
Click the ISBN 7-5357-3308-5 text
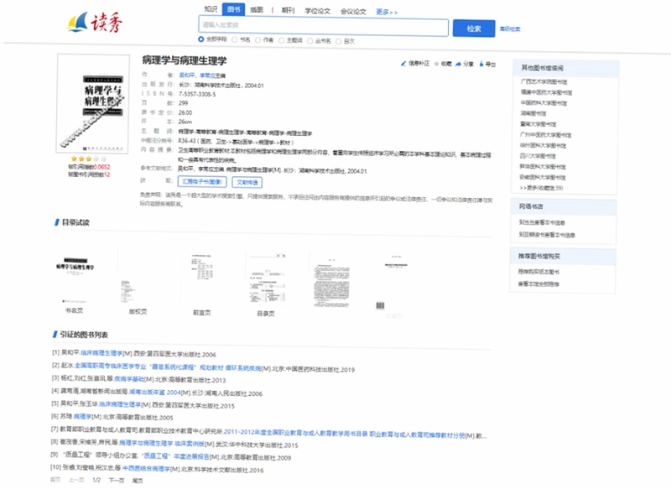[x=197, y=94]
